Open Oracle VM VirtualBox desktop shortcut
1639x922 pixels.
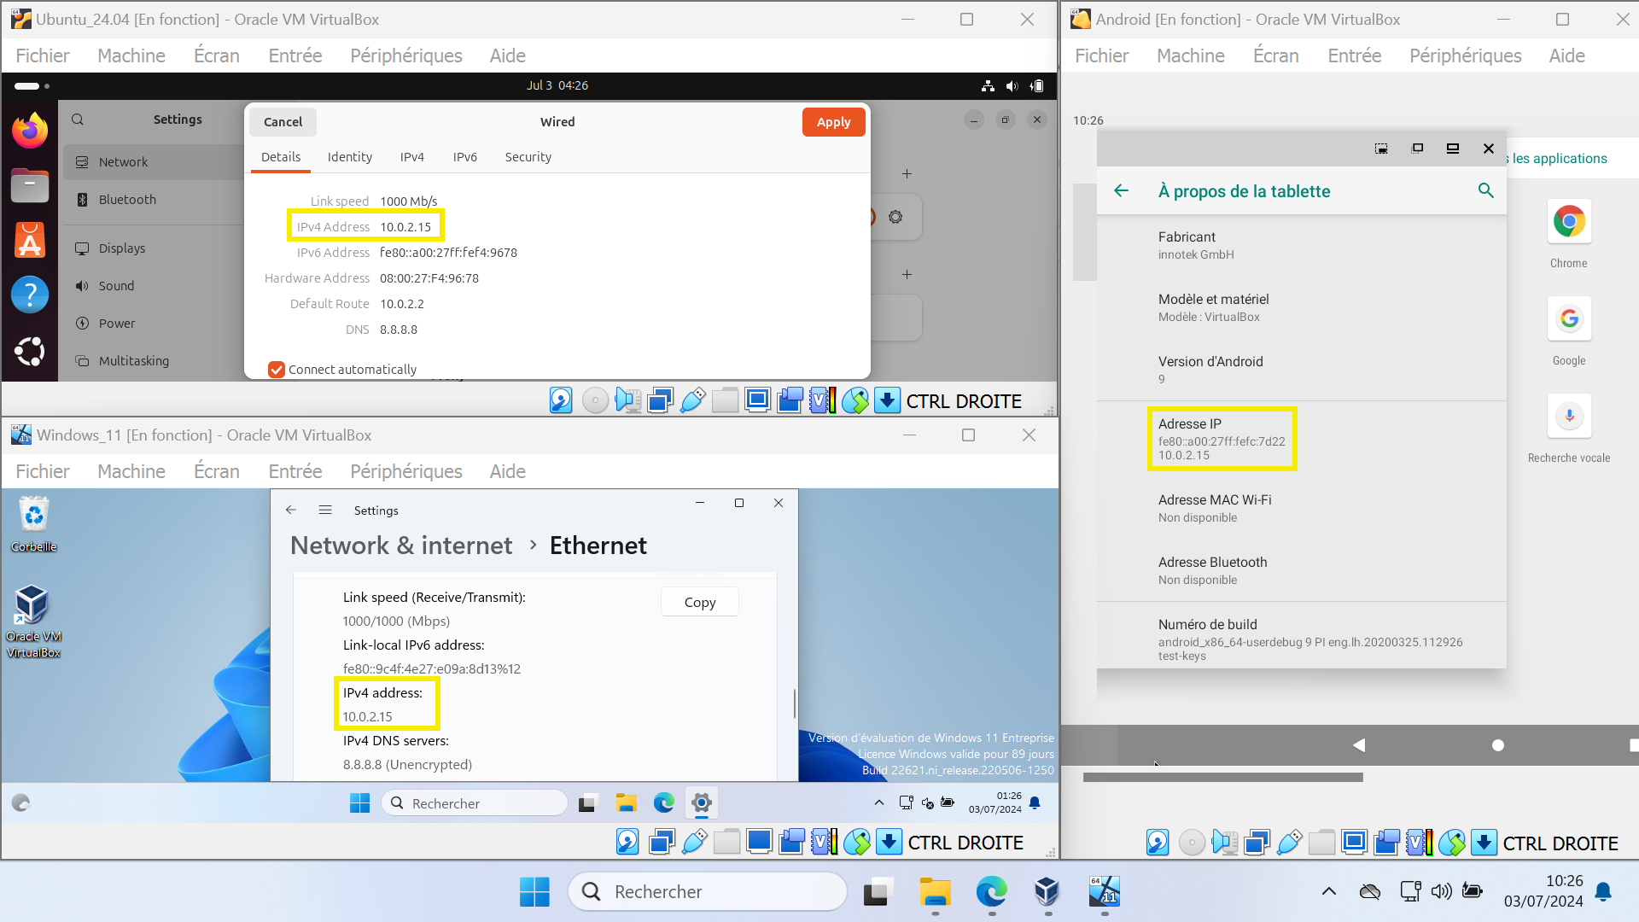34,621
